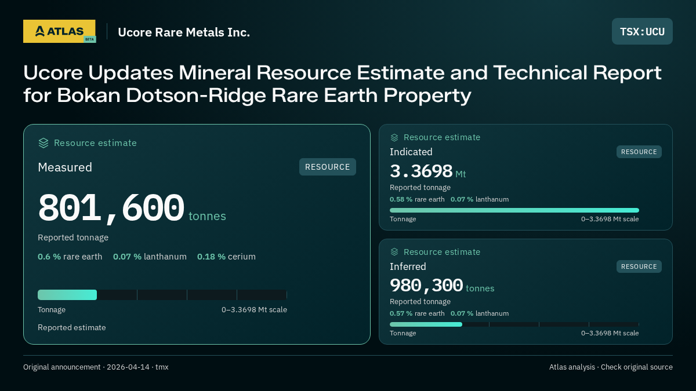Click Atlas analysis Check original source footer
Viewport: 696px width, 391px height.
(611, 367)
